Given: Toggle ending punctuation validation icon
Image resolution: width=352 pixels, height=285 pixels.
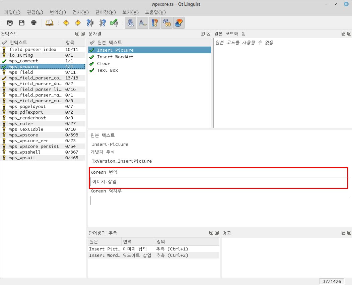Looking at the screenshot, I should click(x=155, y=23).
